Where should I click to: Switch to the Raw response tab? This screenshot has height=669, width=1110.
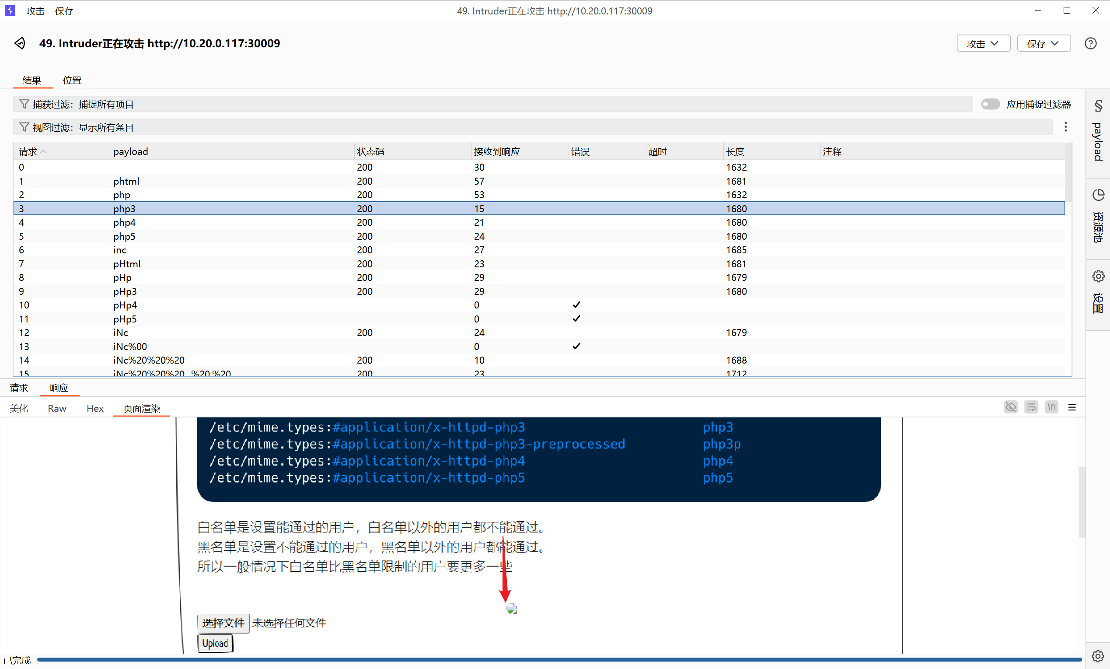[57, 408]
